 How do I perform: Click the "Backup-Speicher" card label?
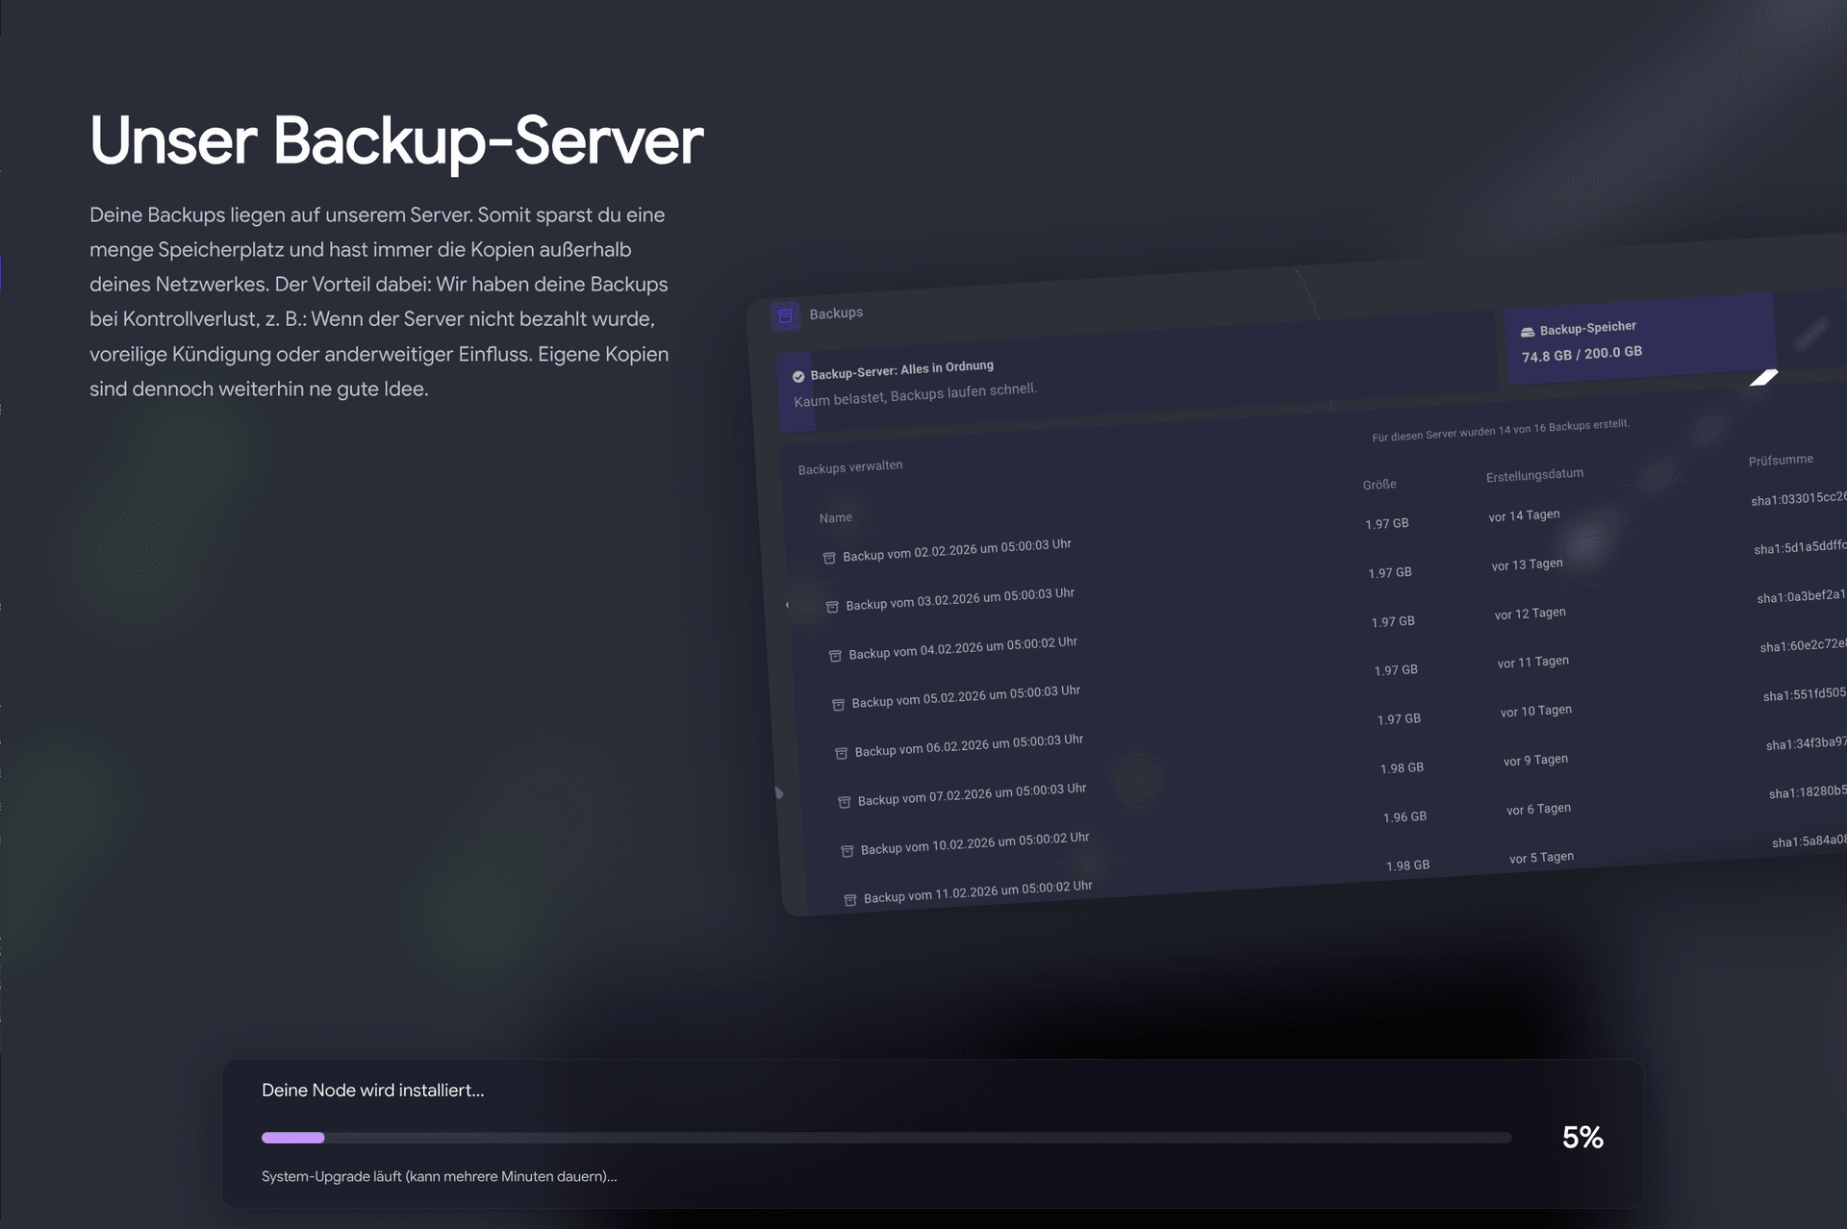pos(1587,328)
